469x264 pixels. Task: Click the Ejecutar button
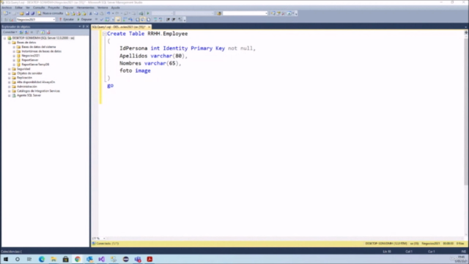coord(67,20)
